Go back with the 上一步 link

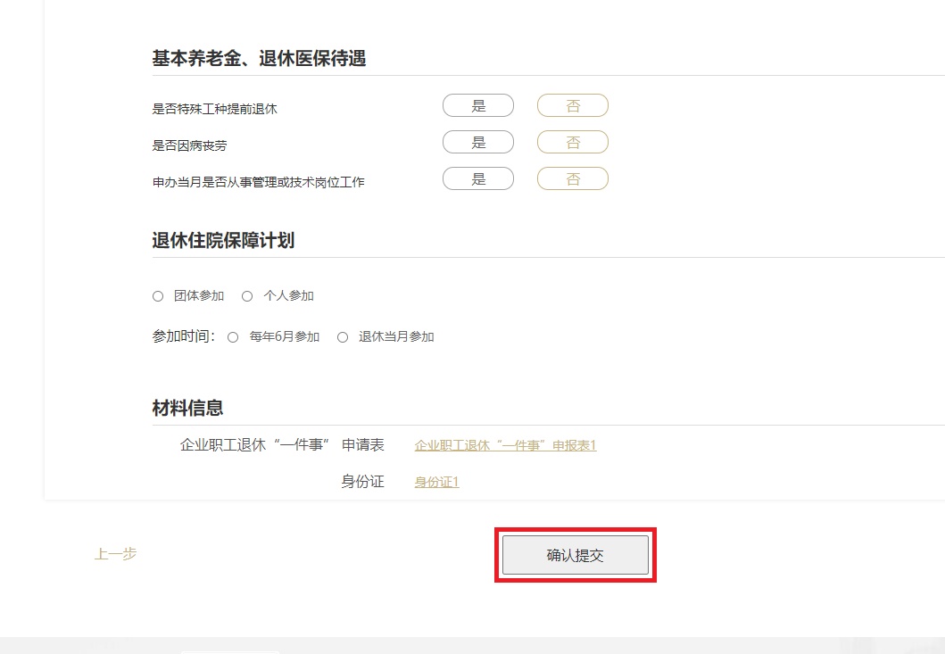point(116,554)
